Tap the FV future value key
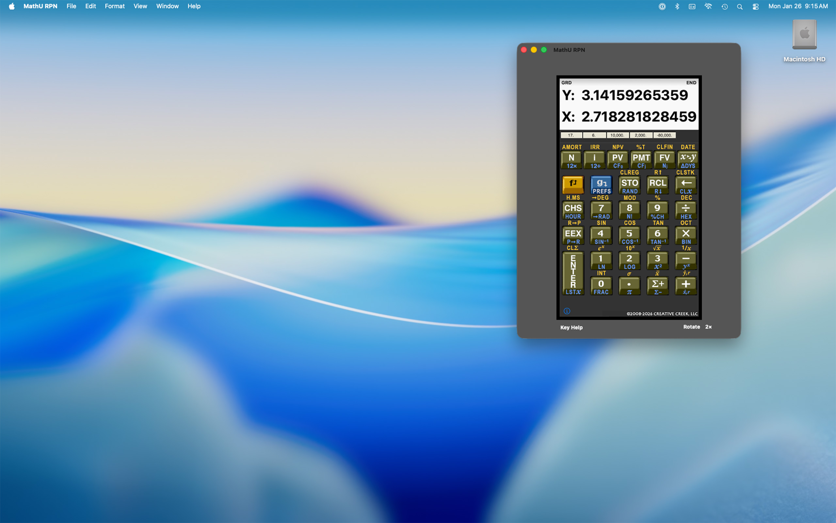This screenshot has height=523, width=836. coord(664,160)
